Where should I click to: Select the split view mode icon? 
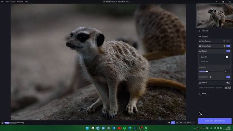tap(177, 123)
